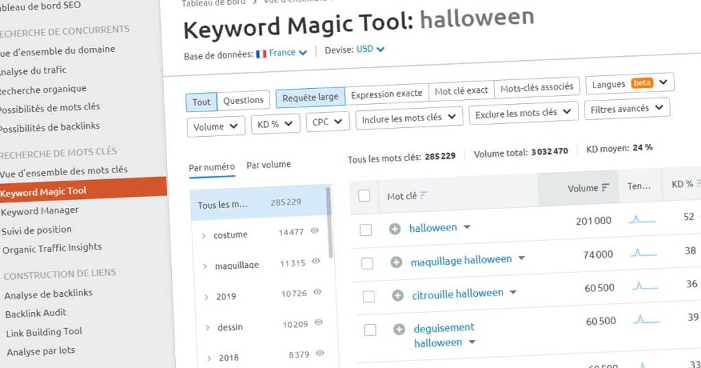Open Filtres avancés dropdown
This screenshot has height=368, width=701.
coord(627,109)
